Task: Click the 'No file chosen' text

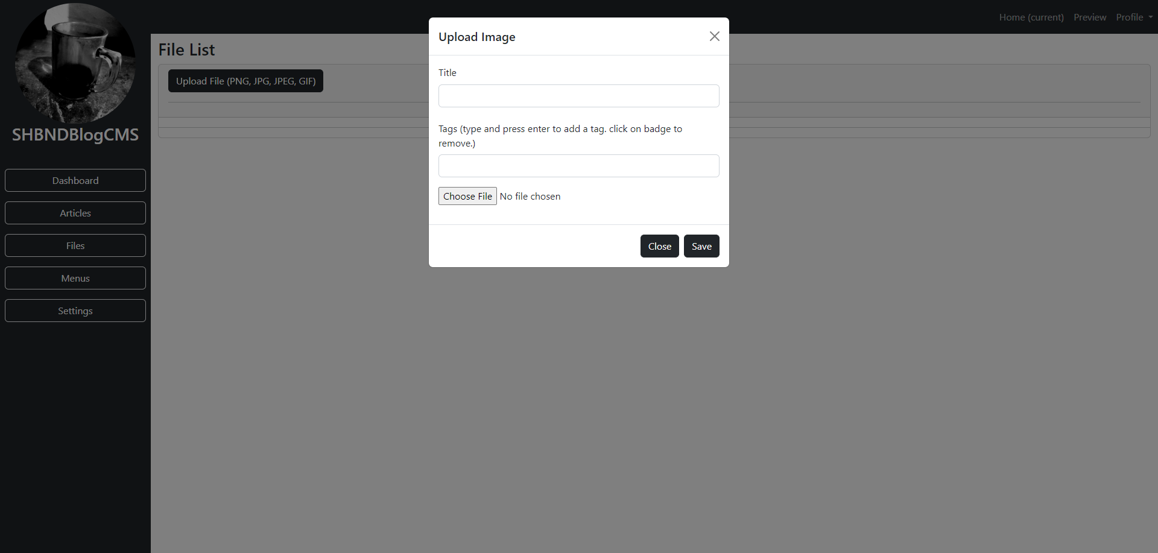Action: tap(530, 196)
